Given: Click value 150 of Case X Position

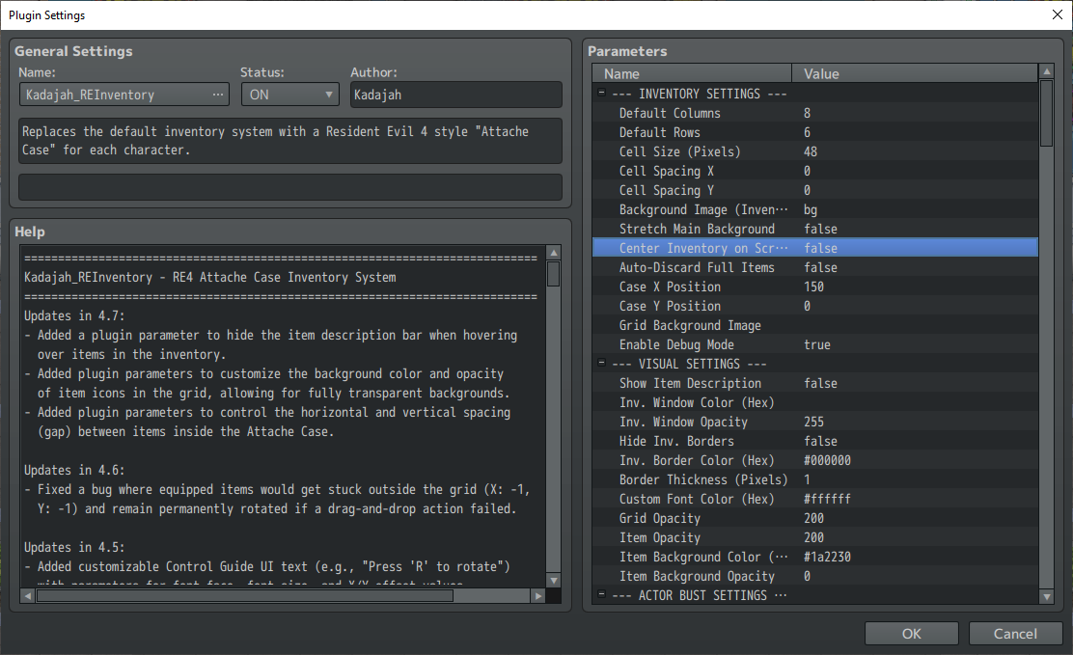Looking at the screenshot, I should [813, 287].
